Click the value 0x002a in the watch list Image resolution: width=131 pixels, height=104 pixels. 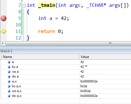85,91
